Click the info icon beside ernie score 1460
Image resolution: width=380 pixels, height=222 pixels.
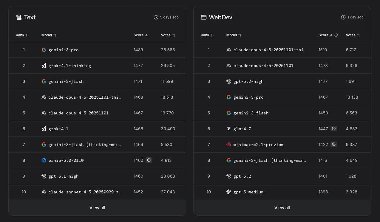(x=149, y=160)
